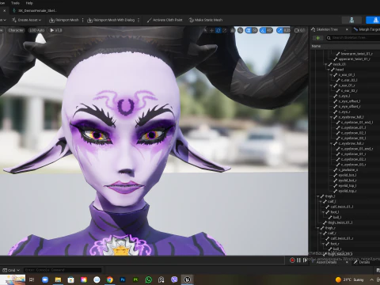This screenshot has height=285, width=380.
Task: Collapse the thigh_l bone
Action: coord(318,196)
